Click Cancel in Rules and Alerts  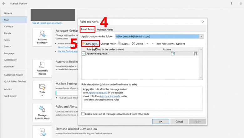pos(179,121)
